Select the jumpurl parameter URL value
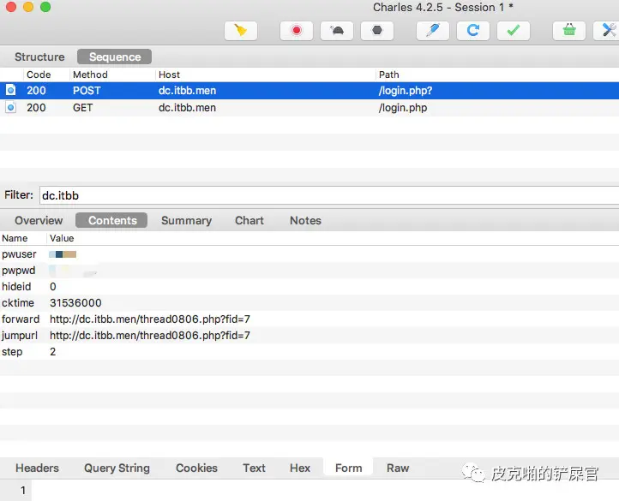 pyautogui.click(x=150, y=336)
